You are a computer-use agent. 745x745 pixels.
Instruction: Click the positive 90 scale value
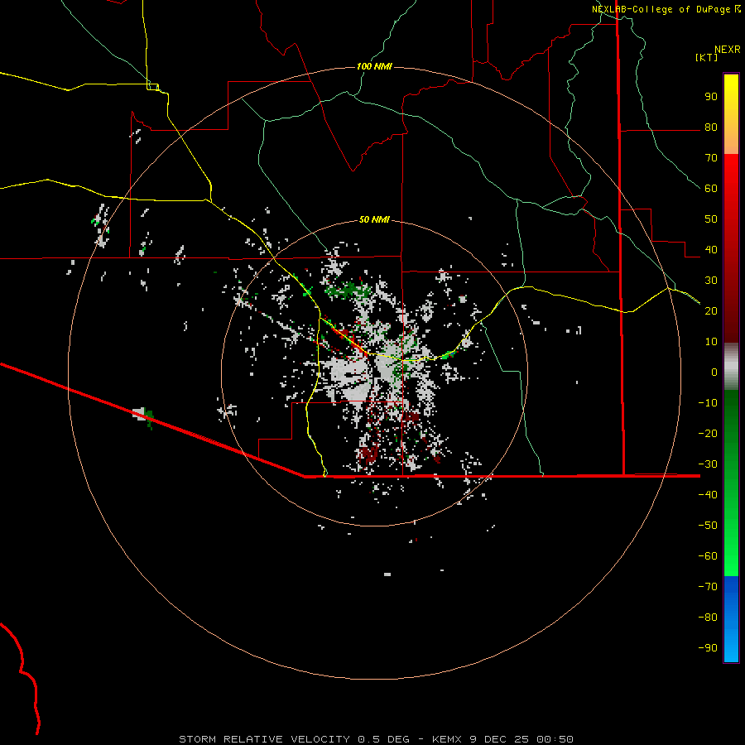click(x=711, y=97)
